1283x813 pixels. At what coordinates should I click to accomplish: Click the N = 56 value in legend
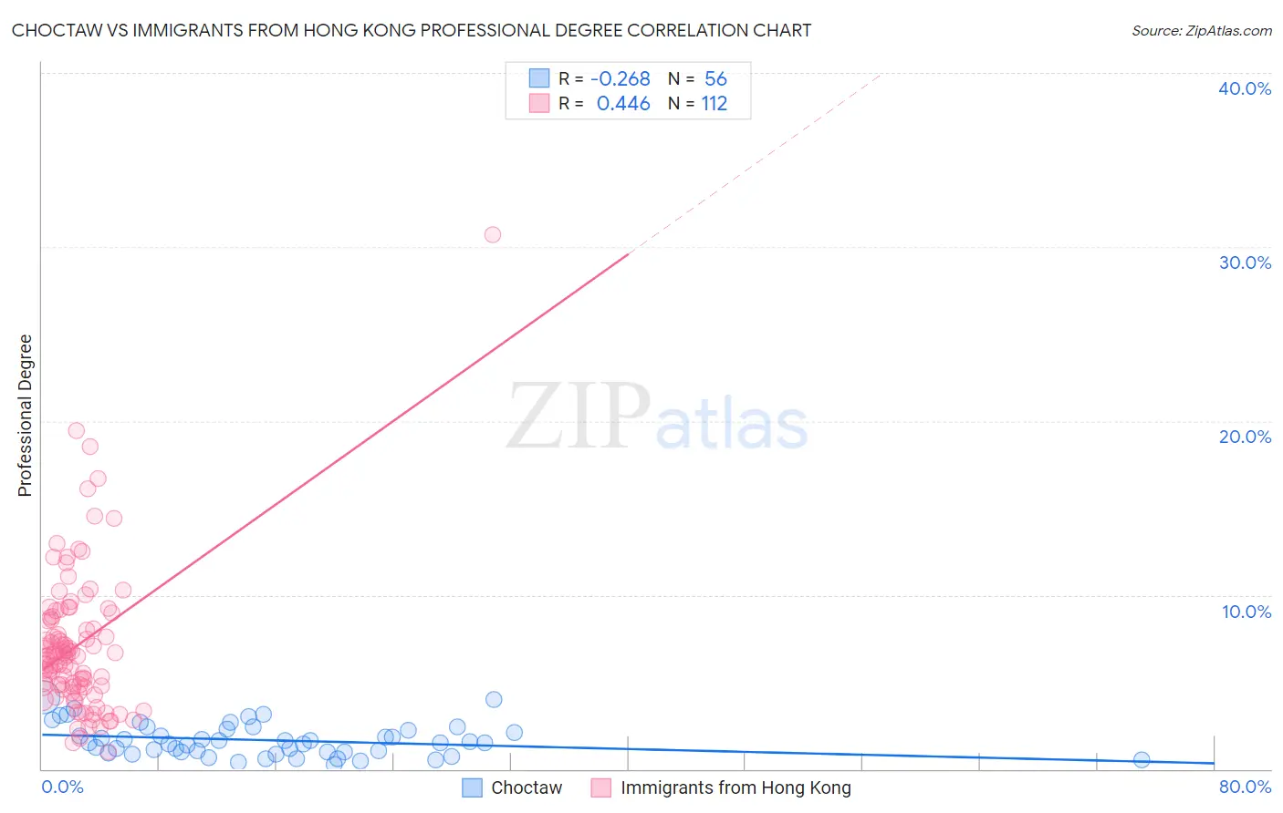[697, 78]
